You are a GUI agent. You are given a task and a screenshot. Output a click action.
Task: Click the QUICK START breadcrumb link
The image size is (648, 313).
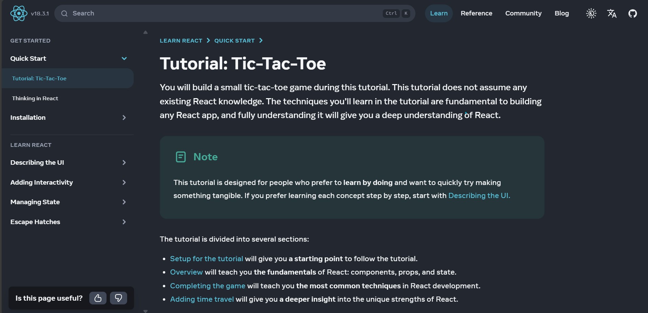tap(235, 40)
